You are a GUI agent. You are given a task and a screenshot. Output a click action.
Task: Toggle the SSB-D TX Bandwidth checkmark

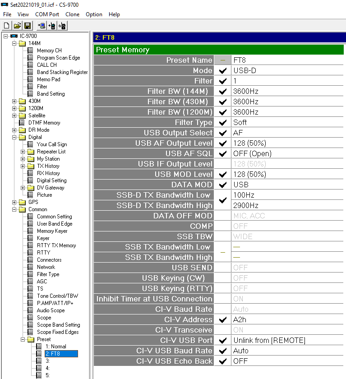point(222,200)
